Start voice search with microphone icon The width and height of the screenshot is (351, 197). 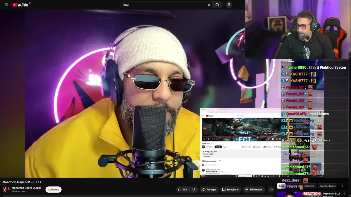(x=229, y=5)
